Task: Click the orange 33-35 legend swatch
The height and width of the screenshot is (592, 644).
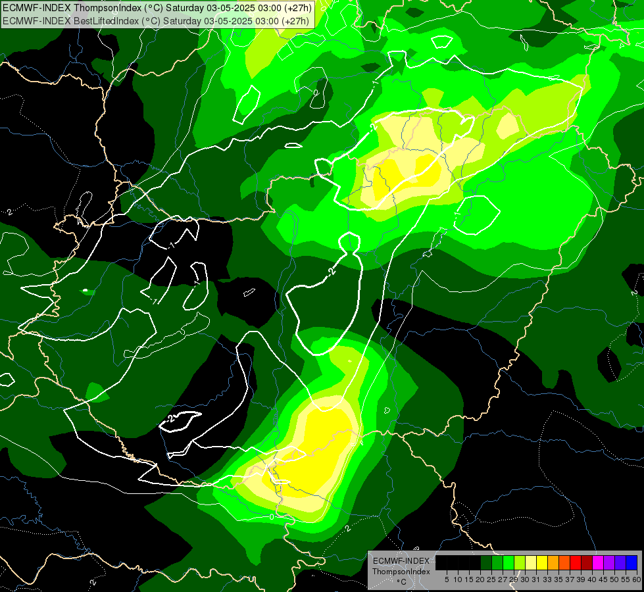Action: [x=553, y=562]
